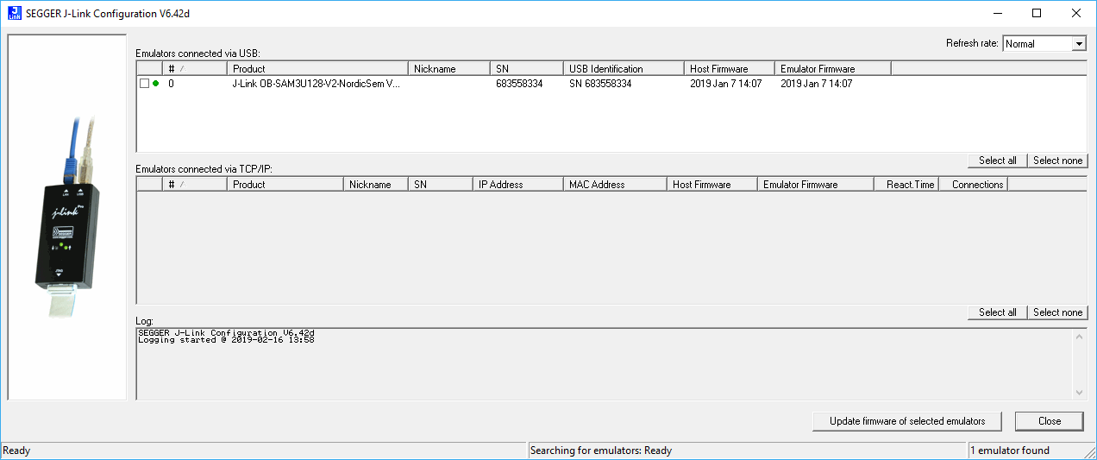
Task: Click the TCP/IP list SN column header
Action: 441,184
